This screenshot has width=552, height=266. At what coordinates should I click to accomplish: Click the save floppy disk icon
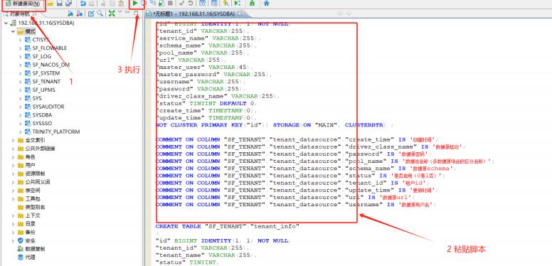[x=60, y=4]
